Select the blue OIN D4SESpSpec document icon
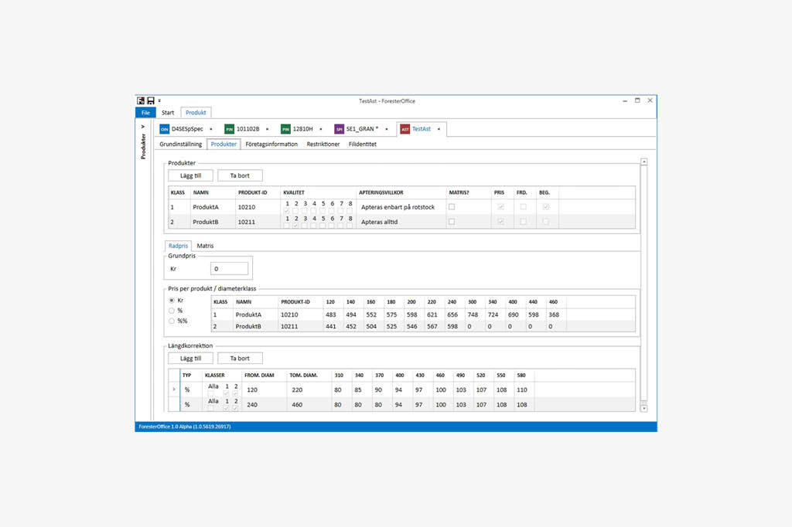 [164, 129]
